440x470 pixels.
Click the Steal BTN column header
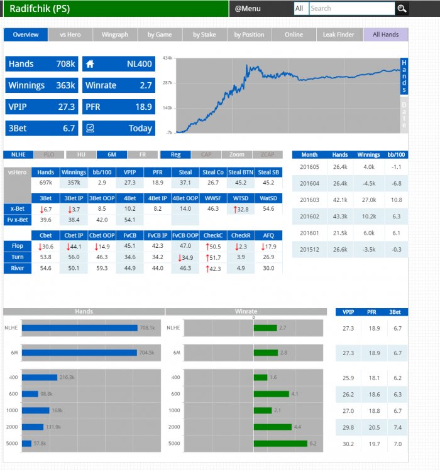pos(241,173)
